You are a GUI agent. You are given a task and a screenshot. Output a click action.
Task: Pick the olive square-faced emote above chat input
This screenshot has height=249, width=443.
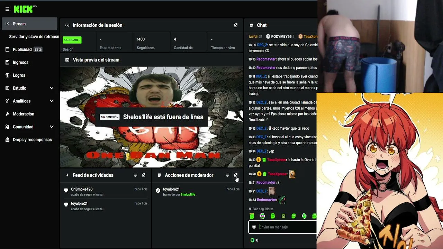tap(283, 216)
